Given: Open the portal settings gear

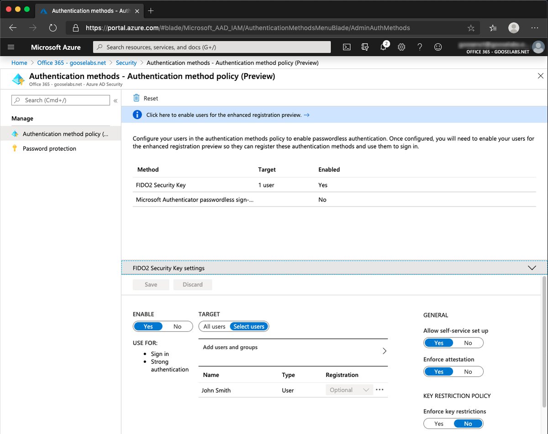Looking at the screenshot, I should click(401, 47).
